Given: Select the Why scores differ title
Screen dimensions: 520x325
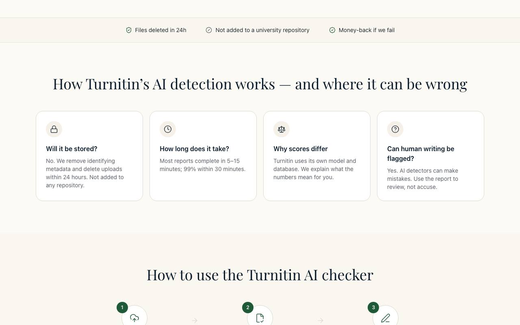Looking at the screenshot, I should pos(301,149).
